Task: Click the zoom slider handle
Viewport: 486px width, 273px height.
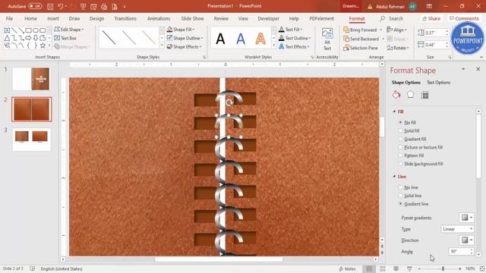Action: click(x=443, y=268)
